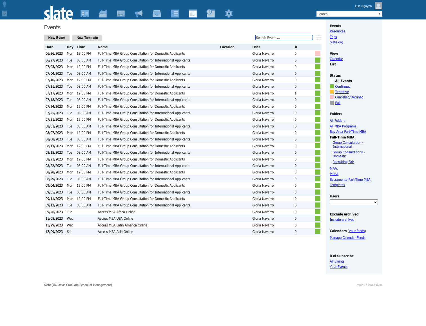Open the 06/27/2023 International Applicants event
This screenshot has width=426, height=326.
[x=144, y=60]
